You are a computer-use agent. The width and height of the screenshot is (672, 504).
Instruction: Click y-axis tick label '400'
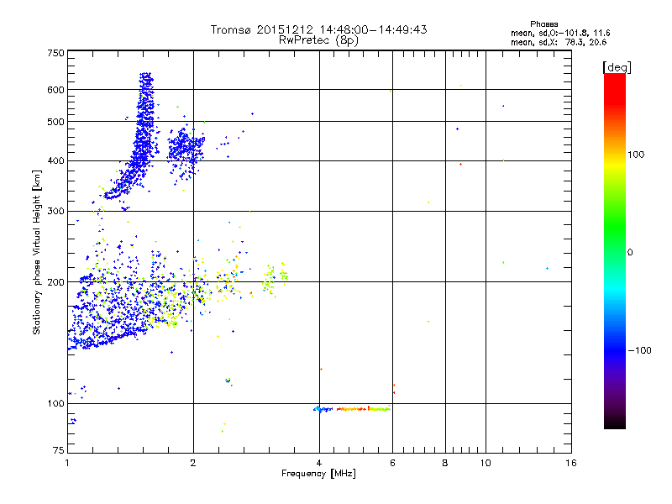point(55,160)
